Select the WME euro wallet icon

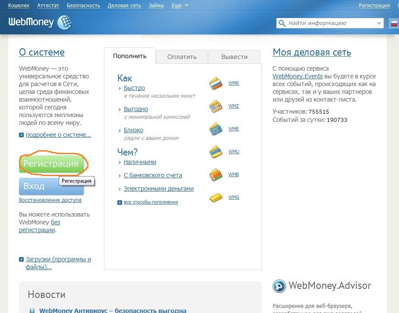tap(216, 129)
